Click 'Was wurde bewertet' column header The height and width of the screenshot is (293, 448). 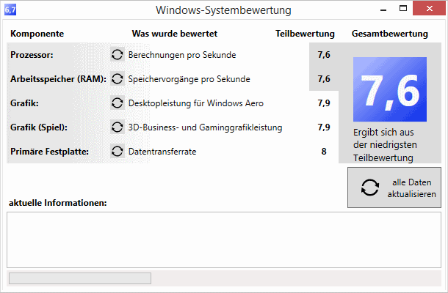click(175, 34)
